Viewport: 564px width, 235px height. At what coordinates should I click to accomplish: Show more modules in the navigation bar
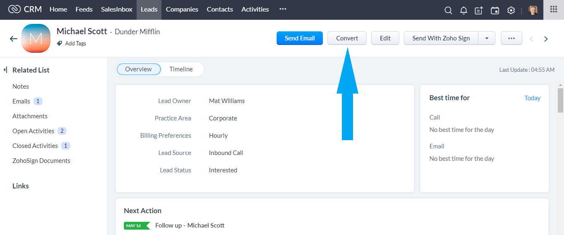coord(283,9)
